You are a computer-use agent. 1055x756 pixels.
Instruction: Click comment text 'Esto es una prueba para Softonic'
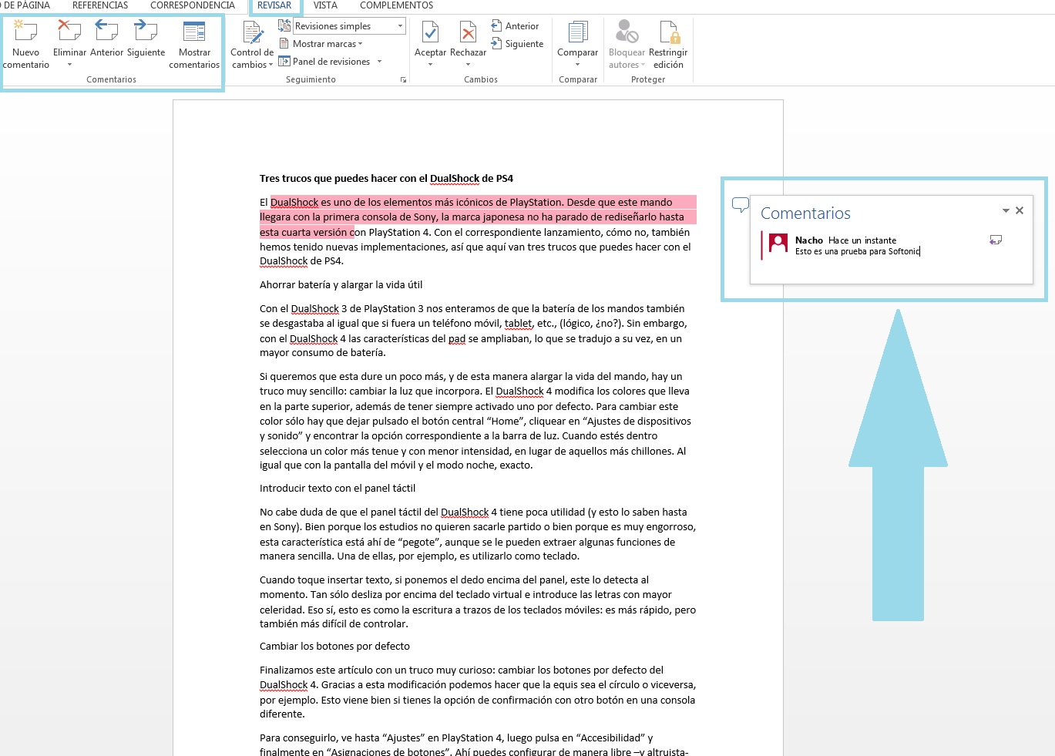[x=858, y=251]
